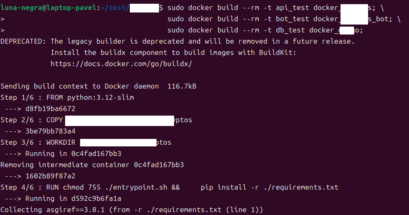The image size is (409, 215).
Task: Click the 'Sending build context to Docker daemon' line
Action: 79,86
